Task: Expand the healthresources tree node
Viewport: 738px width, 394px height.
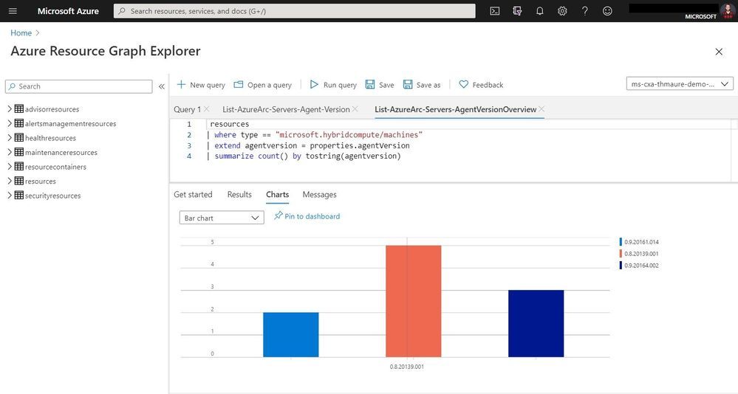Action: point(10,138)
